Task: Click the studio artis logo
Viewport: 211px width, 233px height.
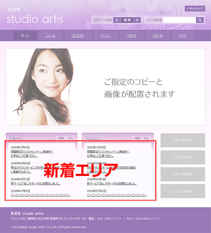Action: (35, 19)
